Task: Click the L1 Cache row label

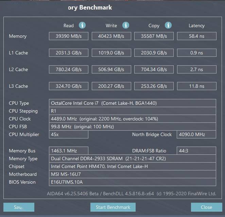Action: pos(18,53)
